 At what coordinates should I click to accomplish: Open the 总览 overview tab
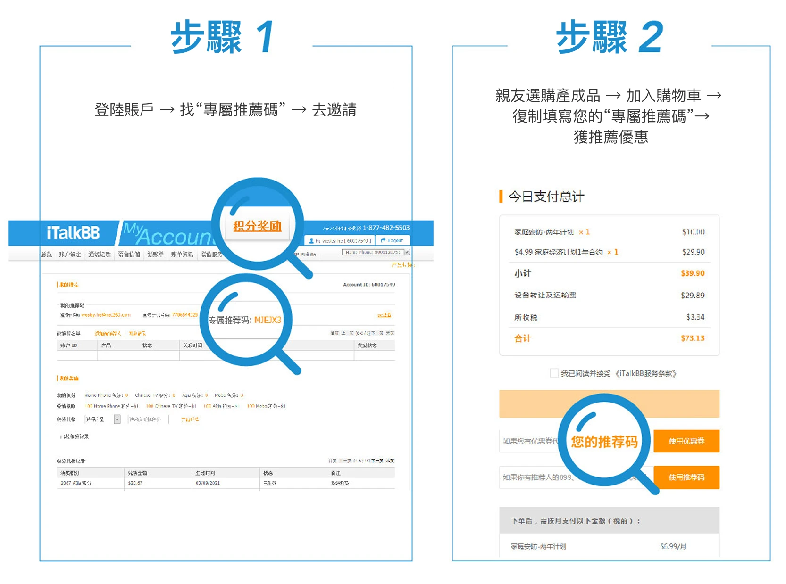46,255
